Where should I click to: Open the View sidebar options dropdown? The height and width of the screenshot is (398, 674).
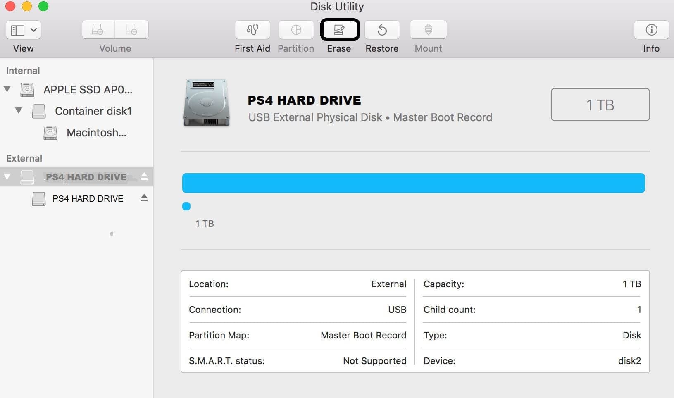pyautogui.click(x=23, y=30)
